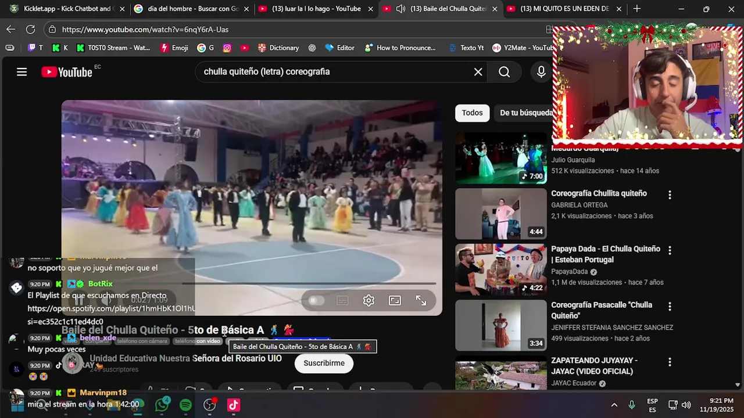The height and width of the screenshot is (418, 744).
Task: Open the volume control in system tray
Action: (686, 405)
